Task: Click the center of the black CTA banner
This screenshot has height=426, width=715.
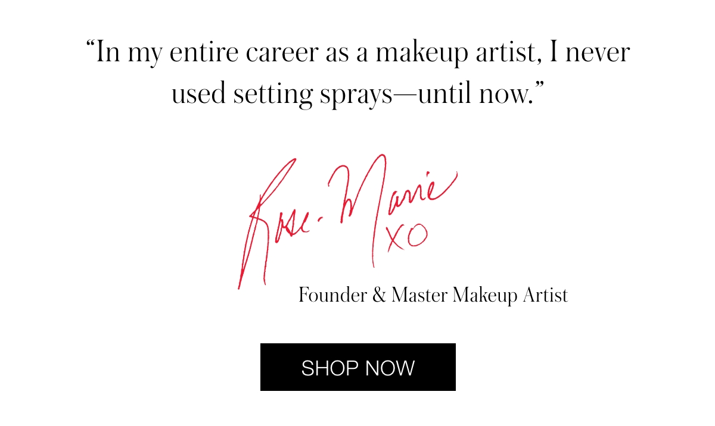Action: (357, 367)
